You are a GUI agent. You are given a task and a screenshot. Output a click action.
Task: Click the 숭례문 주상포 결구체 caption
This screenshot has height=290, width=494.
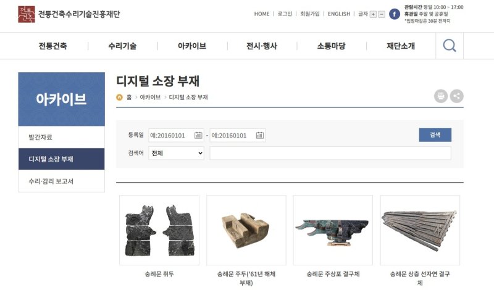tap(333, 274)
